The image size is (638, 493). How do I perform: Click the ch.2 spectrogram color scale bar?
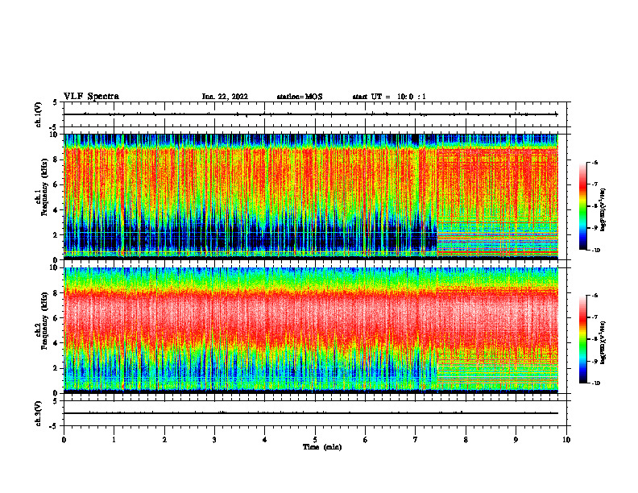(583, 339)
